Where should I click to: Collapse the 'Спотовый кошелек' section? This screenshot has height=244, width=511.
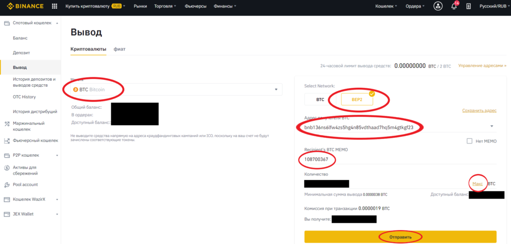click(57, 23)
